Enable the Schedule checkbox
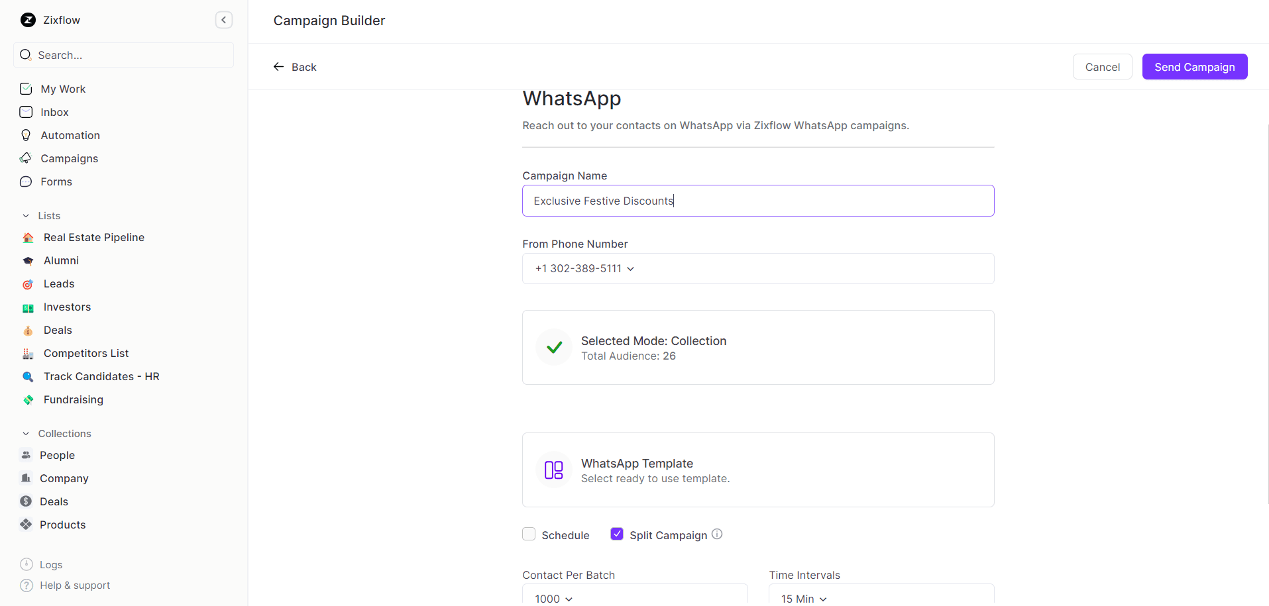The height and width of the screenshot is (606, 1269). (528, 533)
